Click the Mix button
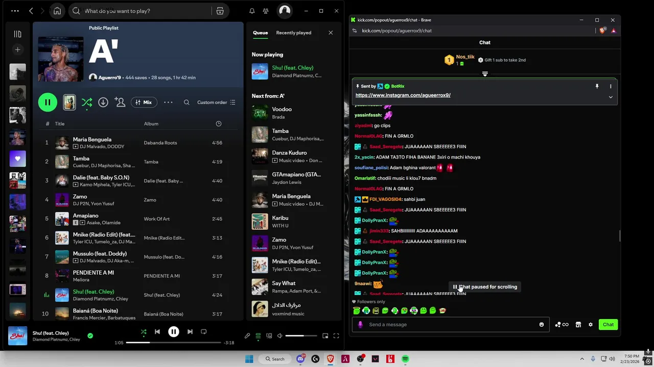Image resolution: width=654 pixels, height=367 pixels. [x=144, y=102]
